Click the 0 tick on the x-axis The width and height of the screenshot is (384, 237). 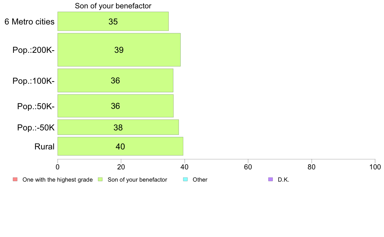(58, 167)
